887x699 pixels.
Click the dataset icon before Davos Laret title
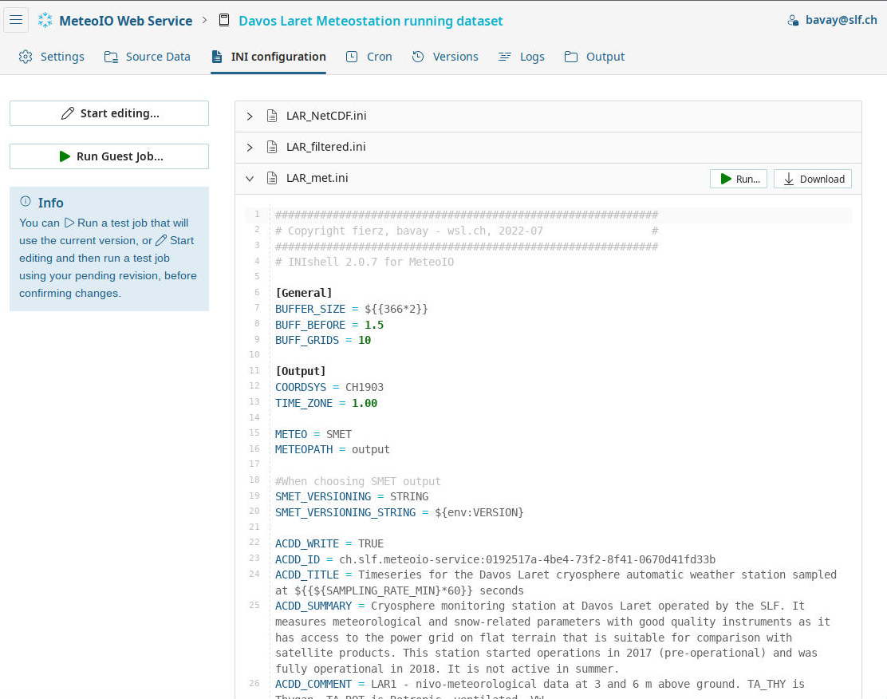pos(224,21)
